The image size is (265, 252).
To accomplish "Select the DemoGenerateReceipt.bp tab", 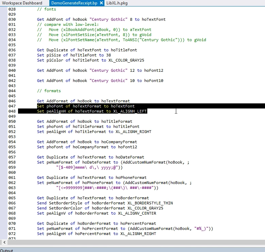I will [73, 3].
